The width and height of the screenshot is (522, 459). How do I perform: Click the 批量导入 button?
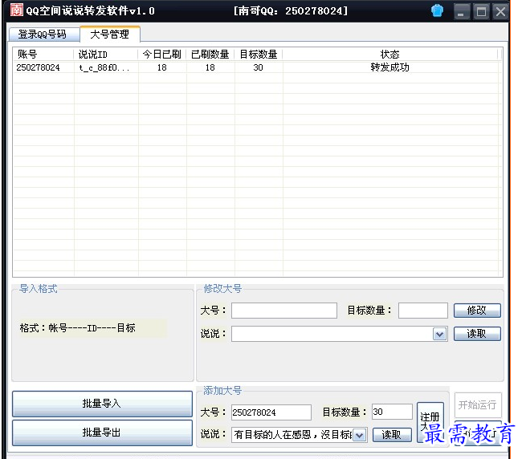[102, 404]
